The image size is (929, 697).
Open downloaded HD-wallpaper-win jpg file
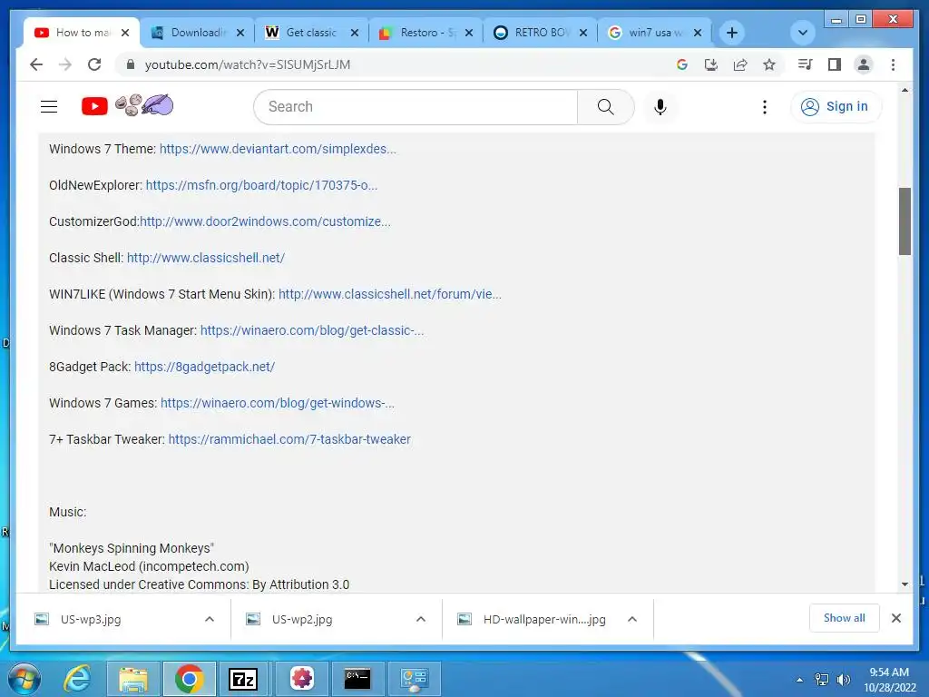click(x=544, y=619)
